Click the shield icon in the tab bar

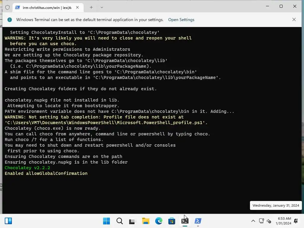[7, 7]
